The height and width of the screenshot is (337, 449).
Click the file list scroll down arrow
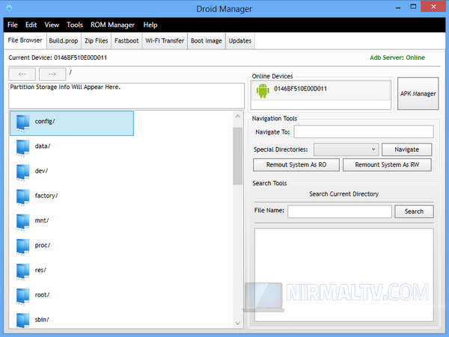click(237, 324)
